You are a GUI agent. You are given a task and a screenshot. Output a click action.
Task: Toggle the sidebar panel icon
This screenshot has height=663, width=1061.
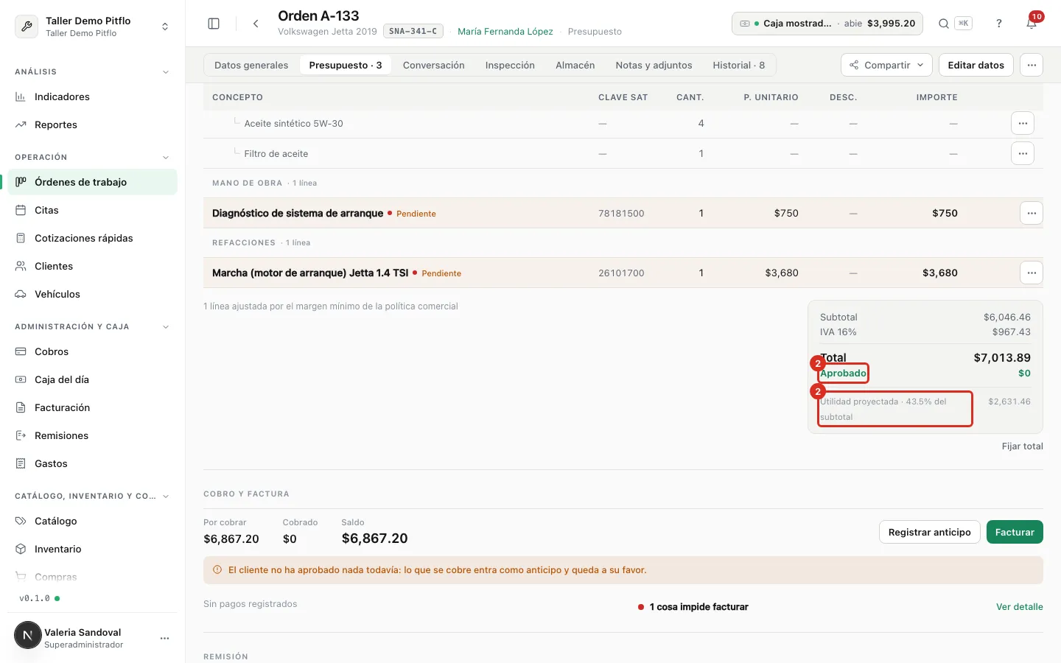214,24
